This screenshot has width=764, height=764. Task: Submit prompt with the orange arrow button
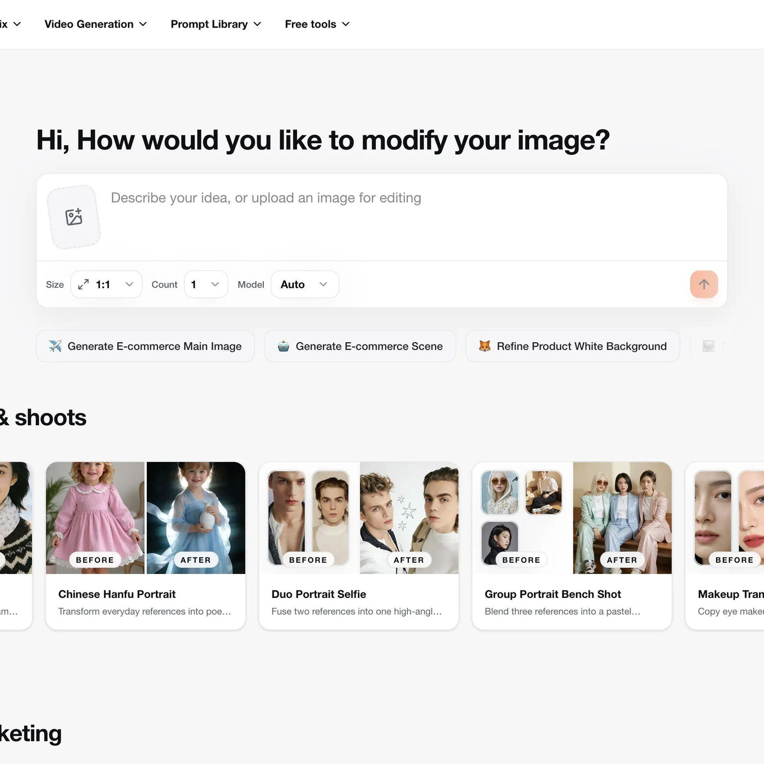[x=704, y=284]
